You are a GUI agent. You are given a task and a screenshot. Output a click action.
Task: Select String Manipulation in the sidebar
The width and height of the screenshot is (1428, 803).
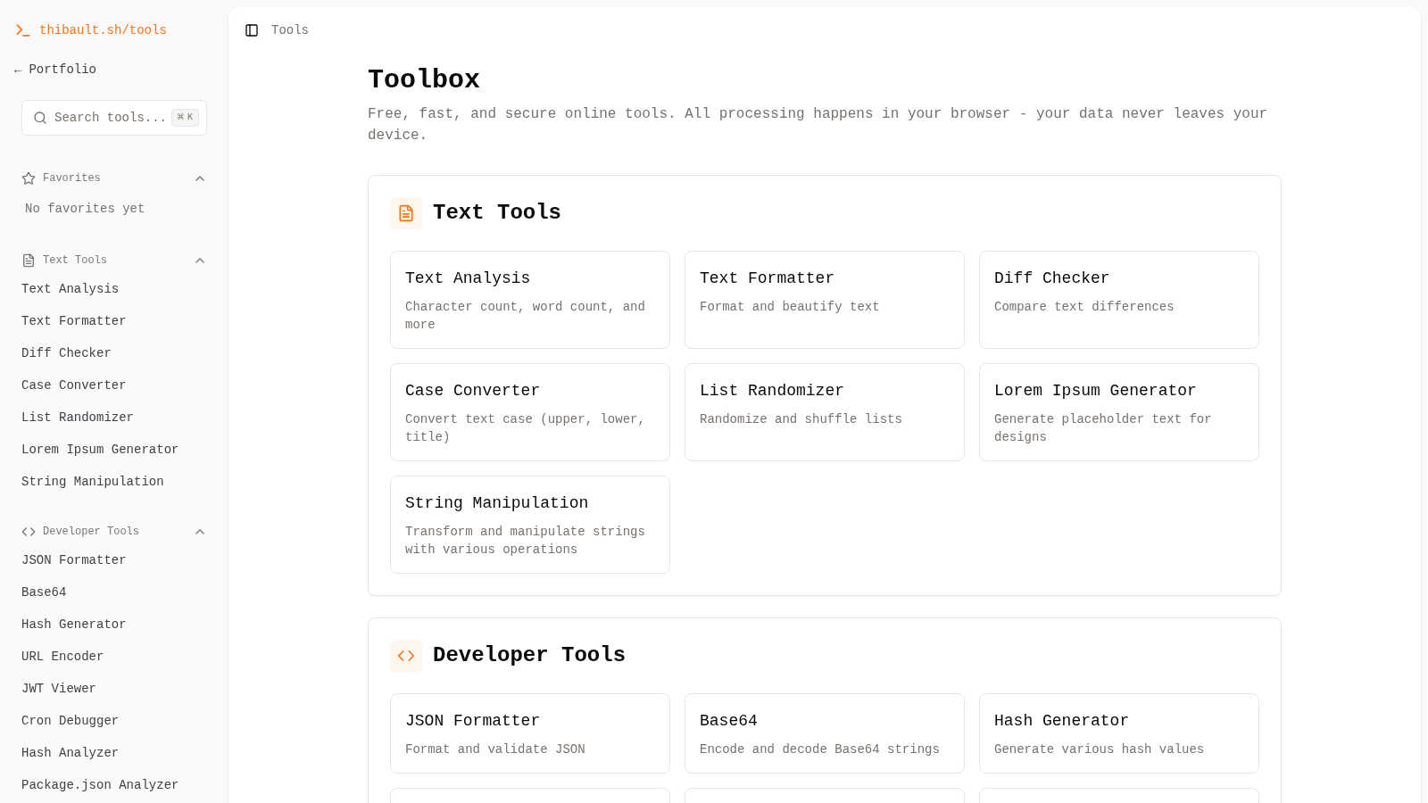coord(114,482)
